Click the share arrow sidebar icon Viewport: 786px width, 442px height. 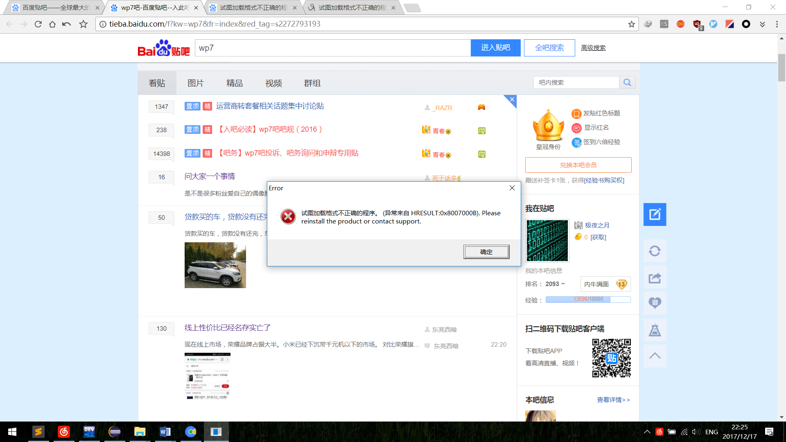click(655, 278)
